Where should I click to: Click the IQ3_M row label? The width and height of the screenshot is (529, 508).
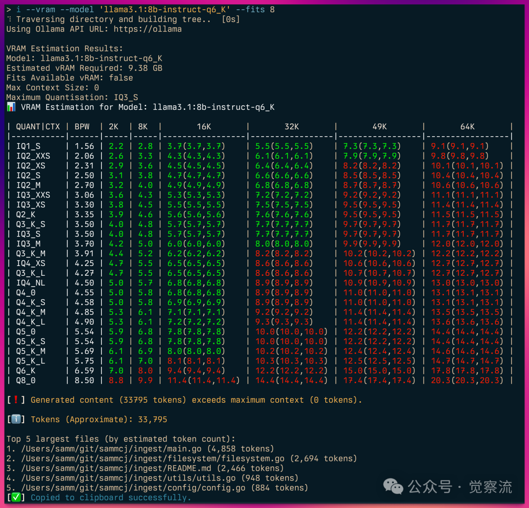click(x=28, y=244)
